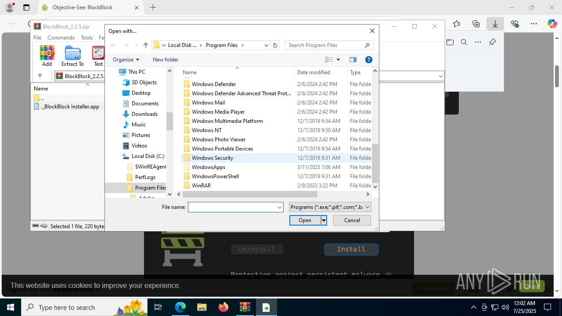Toggle the preview pane icon
The height and width of the screenshot is (316, 562).
[353, 60]
